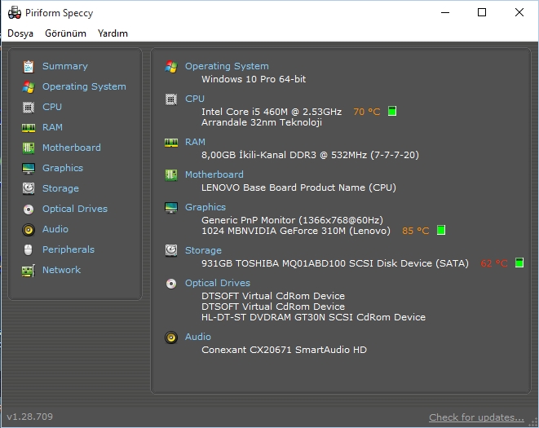Open the Dosya menu
The image size is (539, 428).
[20, 33]
